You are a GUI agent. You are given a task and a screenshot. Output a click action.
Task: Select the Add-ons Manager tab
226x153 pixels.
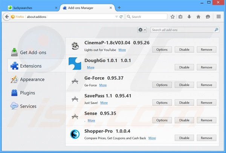(87, 8)
